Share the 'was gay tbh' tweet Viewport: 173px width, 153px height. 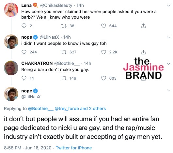143,52
